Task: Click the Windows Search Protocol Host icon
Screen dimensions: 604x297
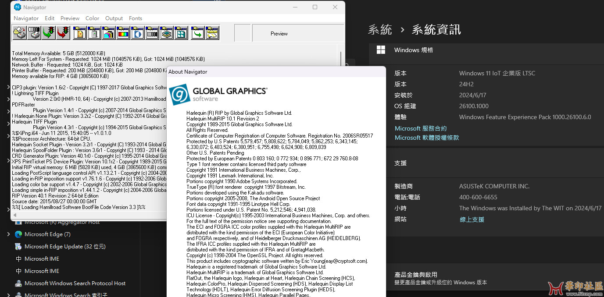Action: 18,283
